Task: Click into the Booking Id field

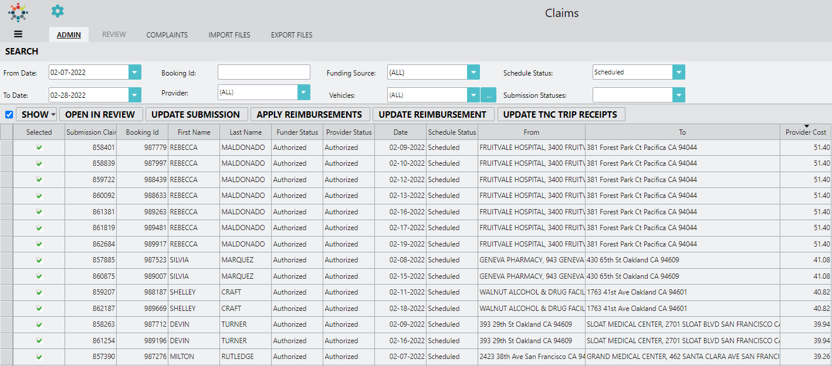Action: pyautogui.click(x=263, y=73)
